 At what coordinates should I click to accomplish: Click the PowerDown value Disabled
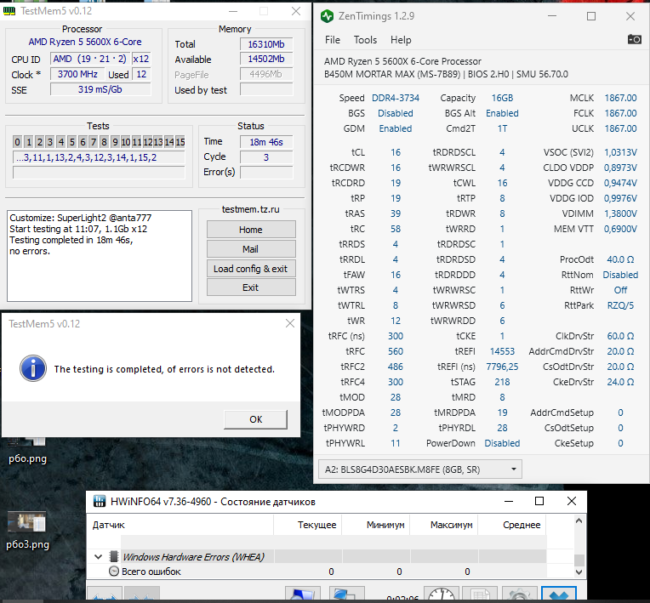click(x=502, y=443)
